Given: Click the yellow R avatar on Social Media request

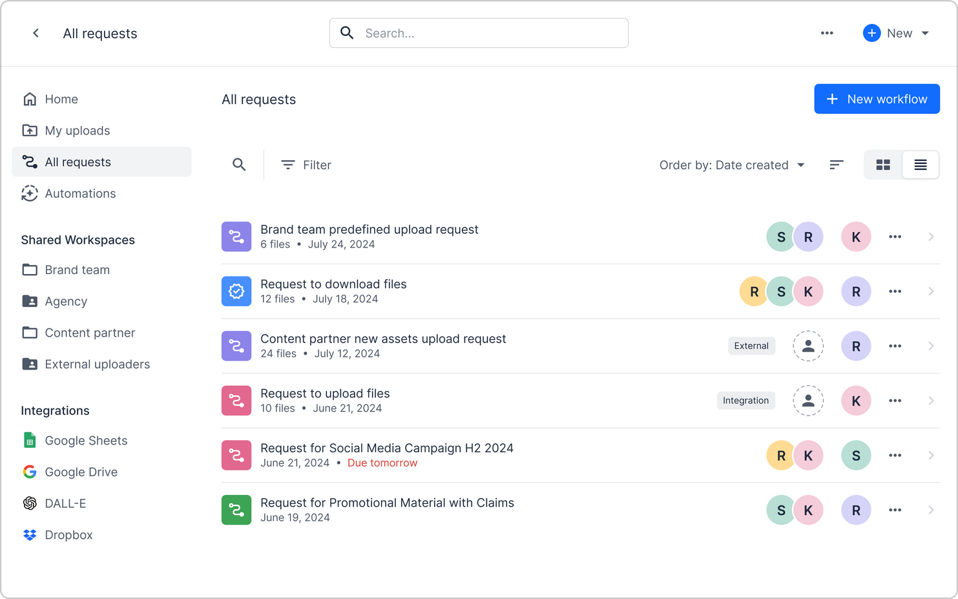Looking at the screenshot, I should [781, 456].
